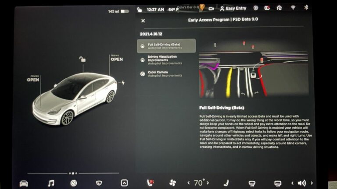Viewport: 337px width, 189px height.
Task: Decrease cabin temperature with left arrow
Action: click(189, 183)
